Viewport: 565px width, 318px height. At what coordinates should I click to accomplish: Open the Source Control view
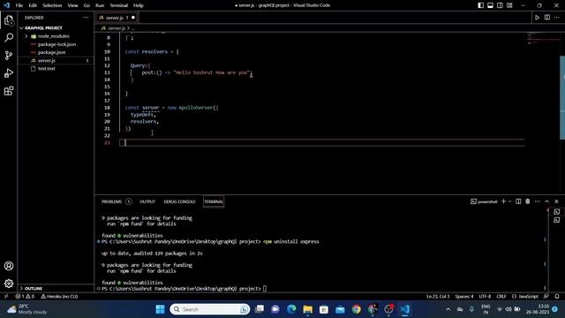tap(9, 55)
